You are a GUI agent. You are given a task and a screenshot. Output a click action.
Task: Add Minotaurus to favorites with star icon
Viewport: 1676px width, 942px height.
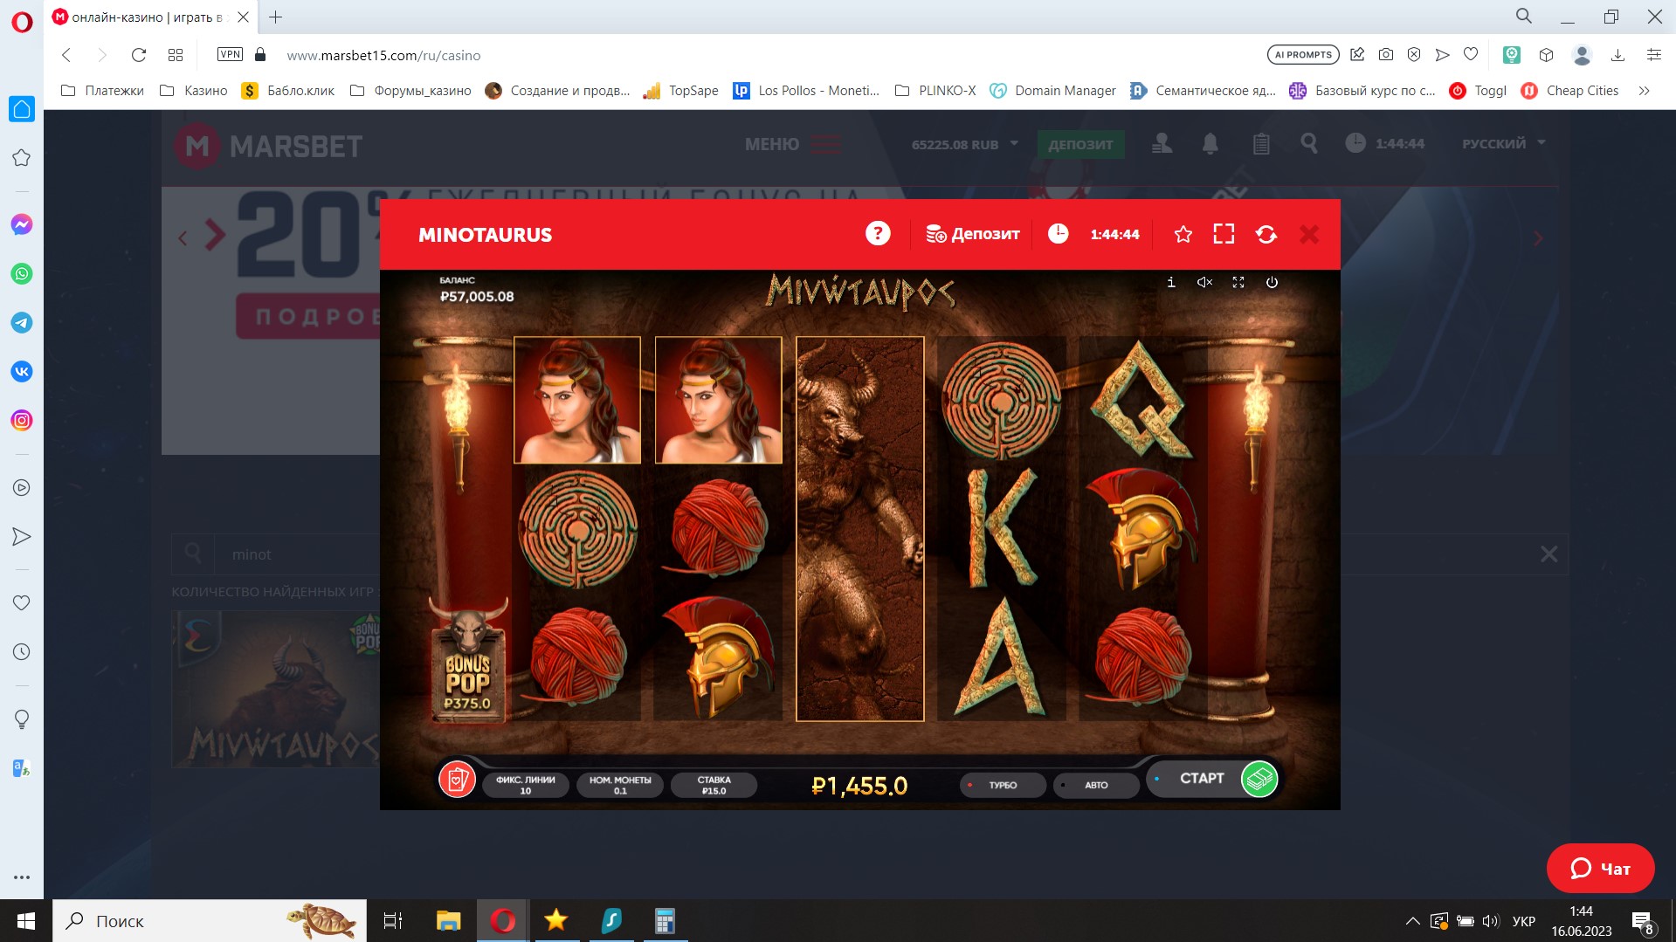coord(1183,234)
